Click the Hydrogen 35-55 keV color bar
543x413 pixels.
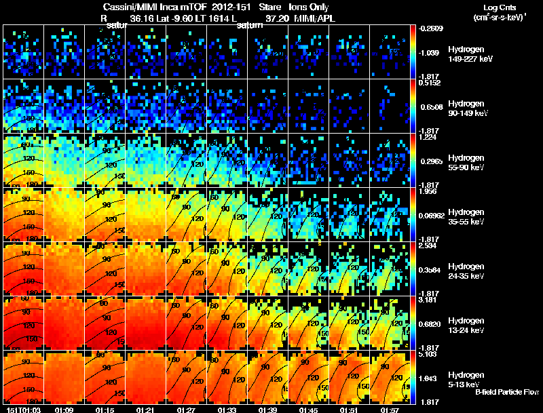(x=413, y=215)
